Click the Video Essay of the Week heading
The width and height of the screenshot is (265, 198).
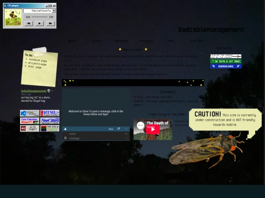[167, 114]
